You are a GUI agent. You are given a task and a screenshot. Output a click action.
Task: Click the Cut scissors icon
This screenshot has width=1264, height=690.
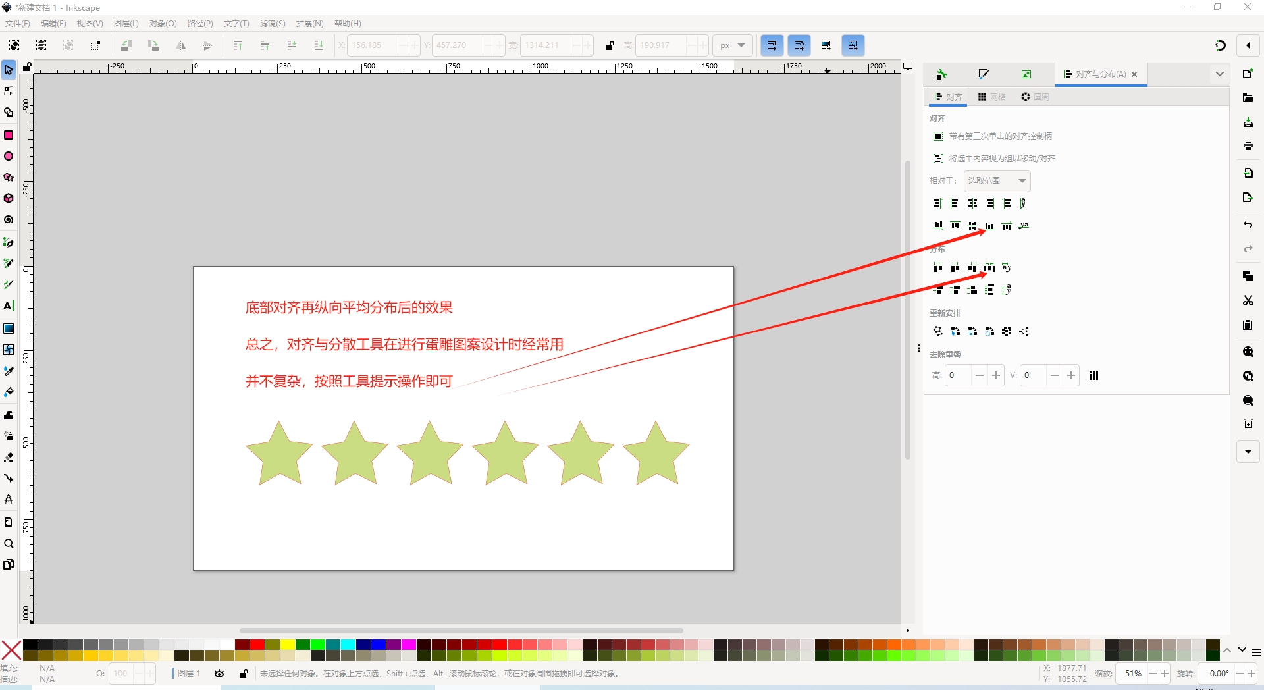click(x=1248, y=300)
